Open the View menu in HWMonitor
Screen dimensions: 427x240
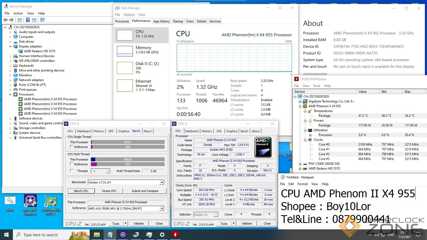coord(306,86)
